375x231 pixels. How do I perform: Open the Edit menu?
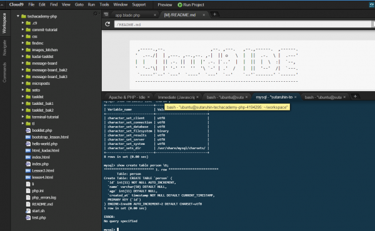(x=42, y=4)
